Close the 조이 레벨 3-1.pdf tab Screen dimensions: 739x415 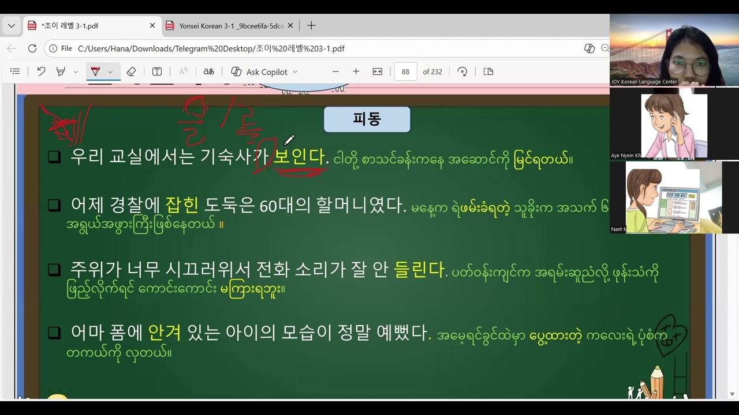click(x=152, y=25)
